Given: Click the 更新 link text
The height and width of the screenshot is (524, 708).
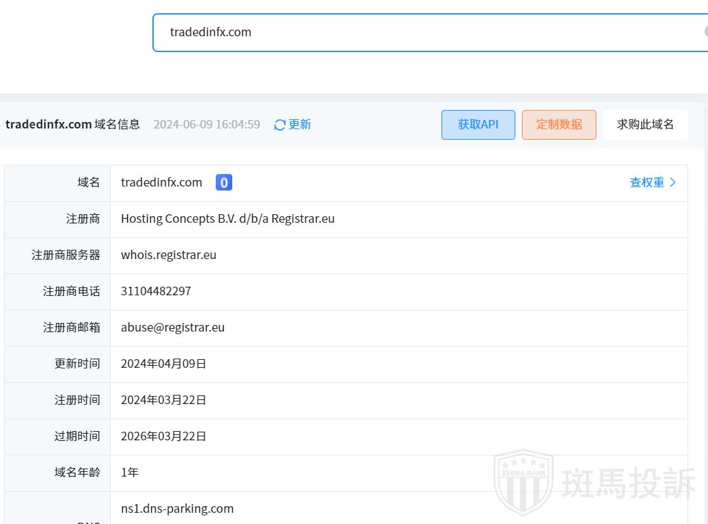Looking at the screenshot, I should (x=300, y=125).
